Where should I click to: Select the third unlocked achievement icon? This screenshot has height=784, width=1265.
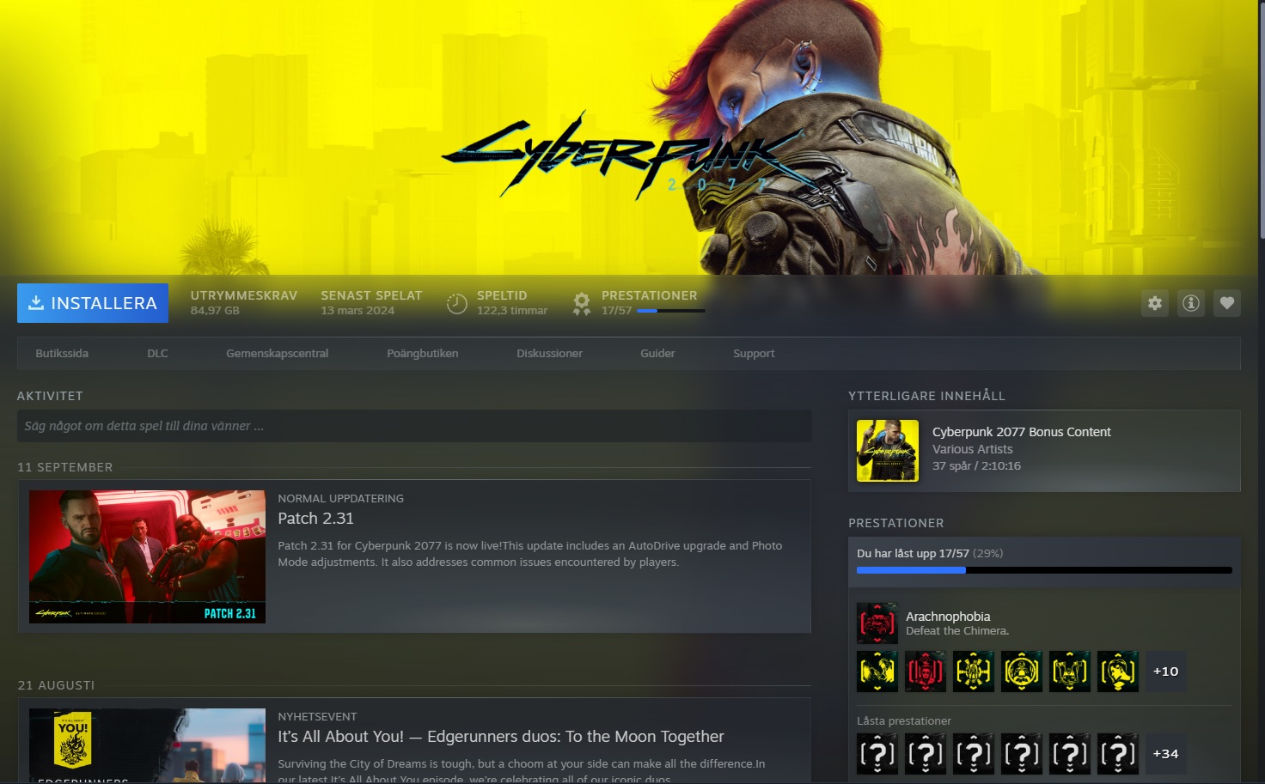tap(974, 672)
